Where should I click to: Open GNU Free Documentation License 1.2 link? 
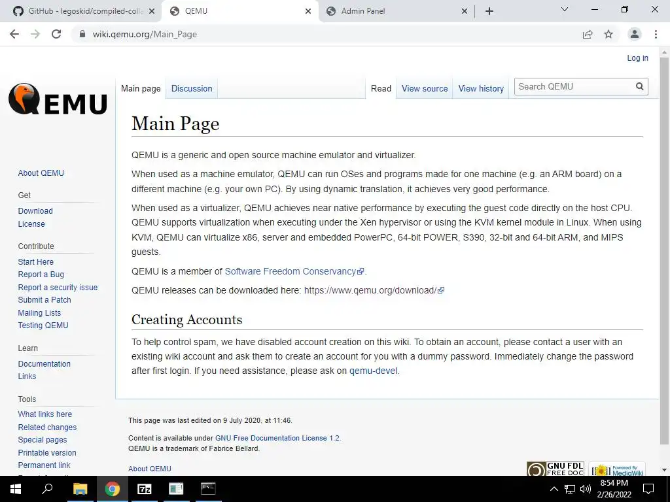tap(277, 438)
